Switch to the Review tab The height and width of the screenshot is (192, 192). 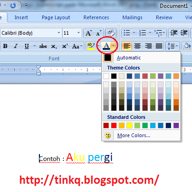click(164, 17)
